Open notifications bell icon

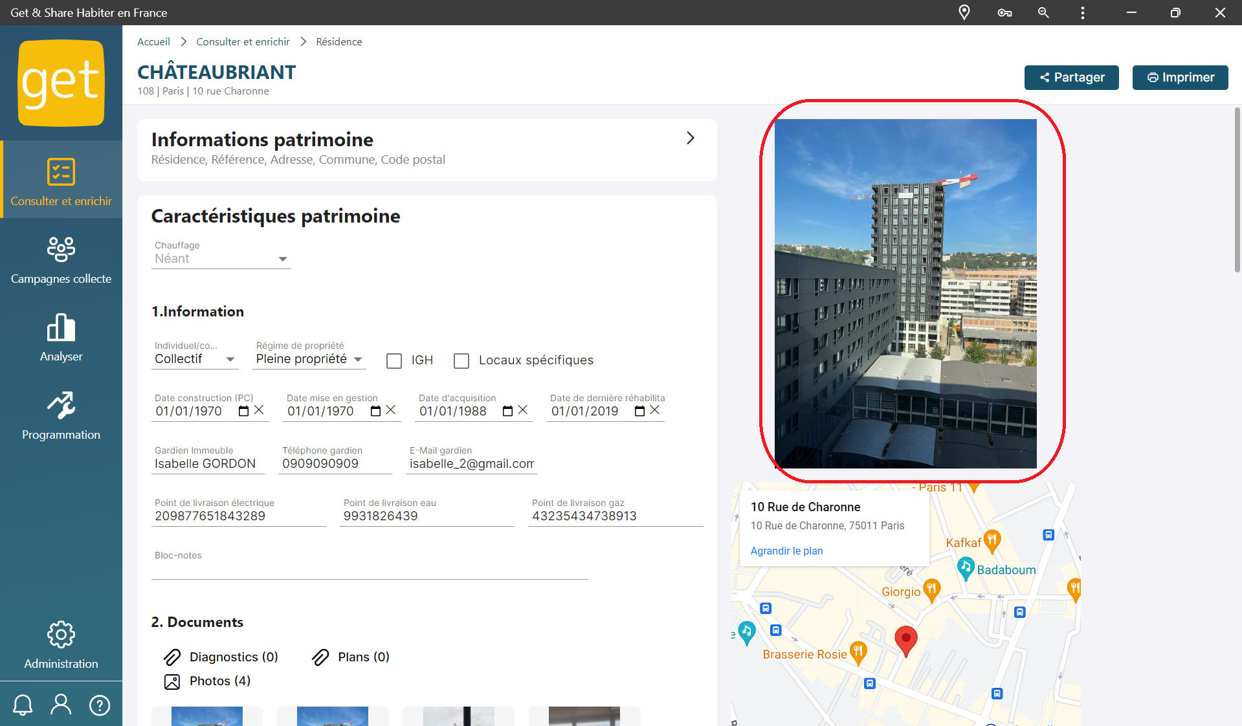point(23,705)
